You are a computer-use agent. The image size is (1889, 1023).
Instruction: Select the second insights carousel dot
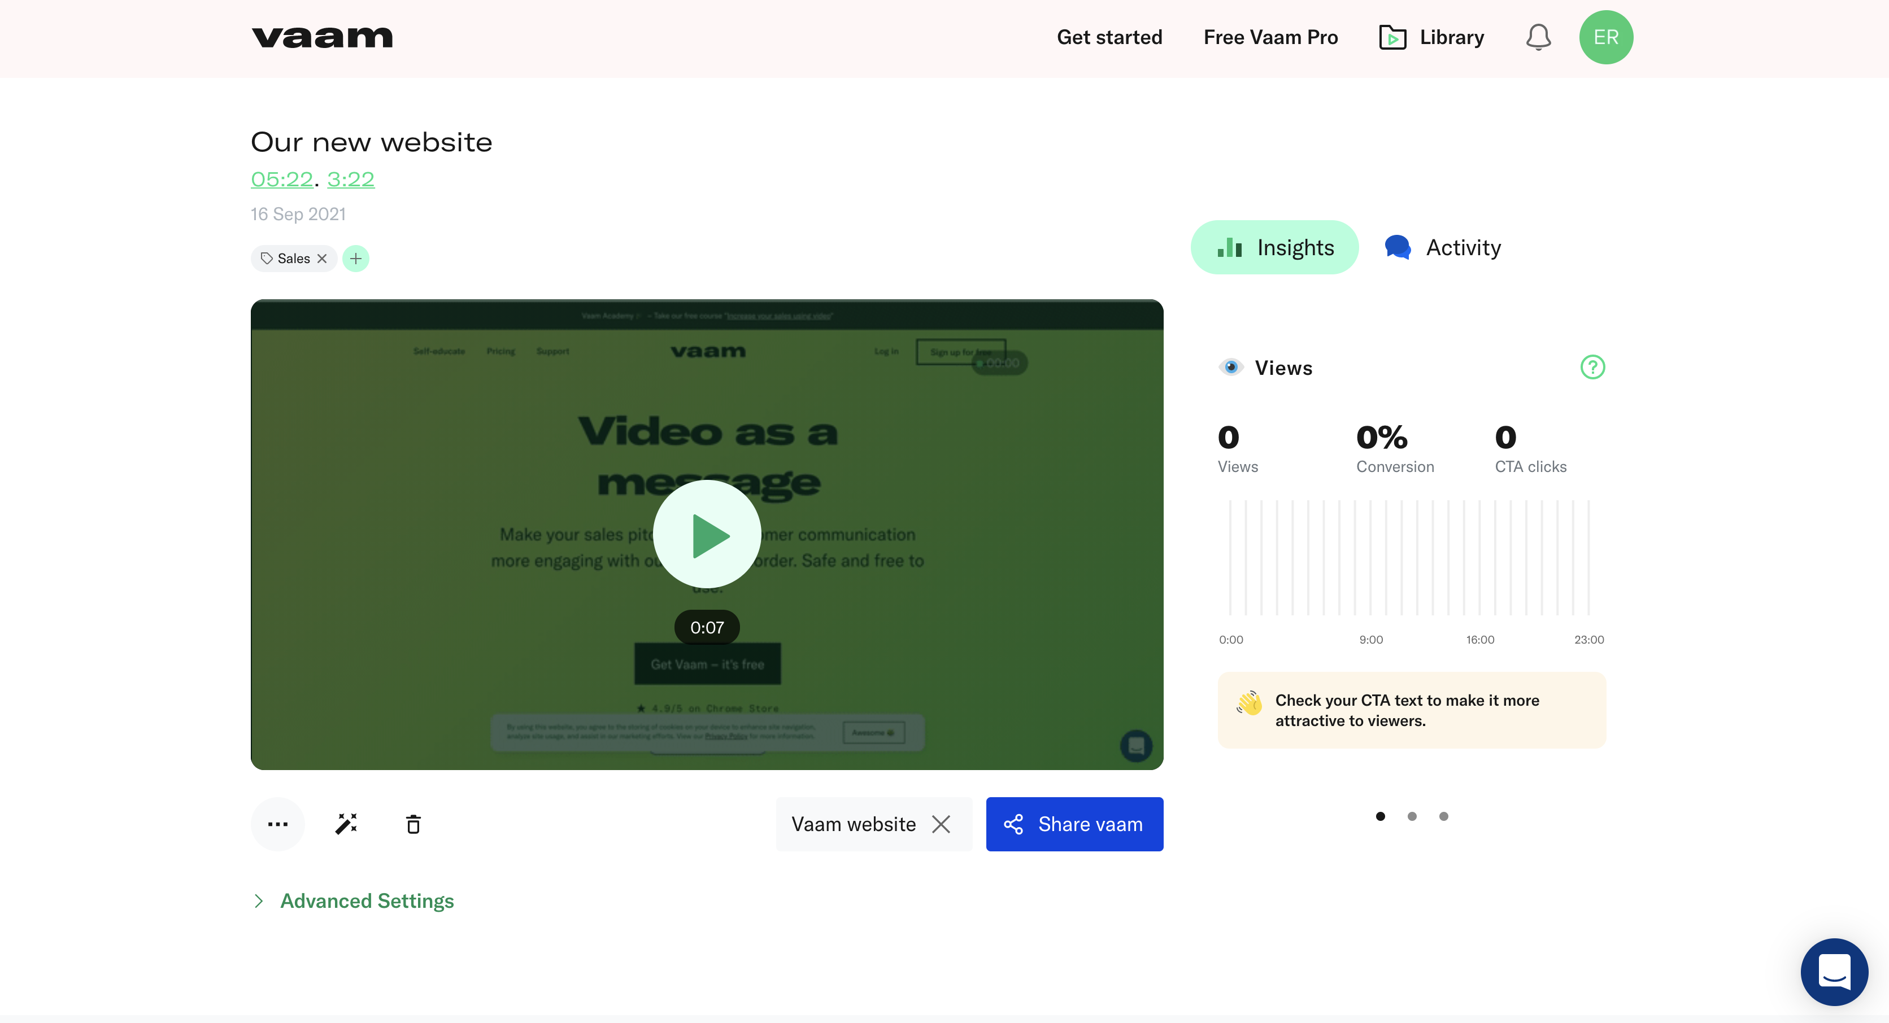pos(1412,816)
